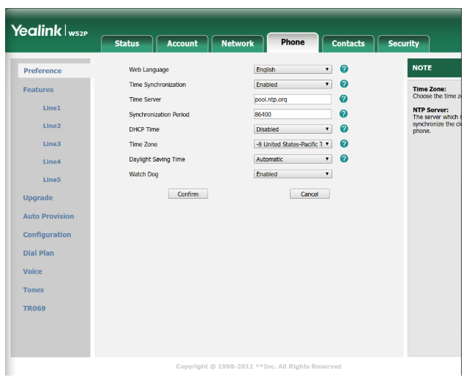Open Preference in the sidebar
Screen dimensions: 472x380
point(42,71)
